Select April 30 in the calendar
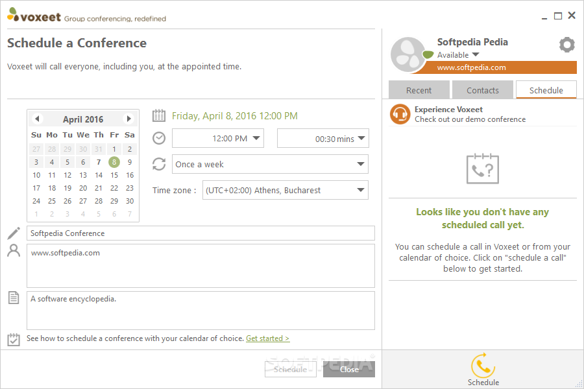Image resolution: width=584 pixels, height=389 pixels. (130, 201)
